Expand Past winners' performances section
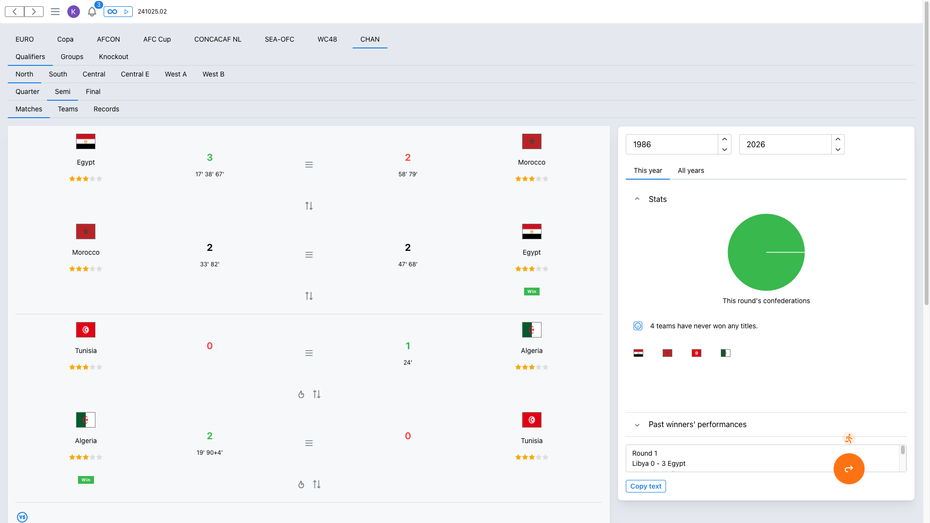 [x=637, y=425]
